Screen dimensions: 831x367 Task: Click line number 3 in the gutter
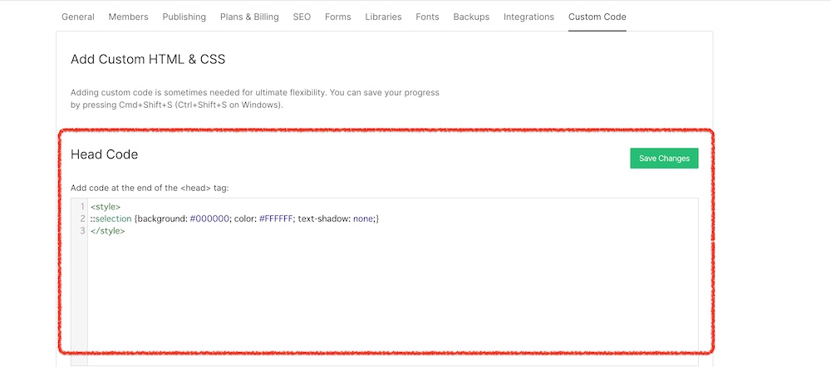click(82, 231)
